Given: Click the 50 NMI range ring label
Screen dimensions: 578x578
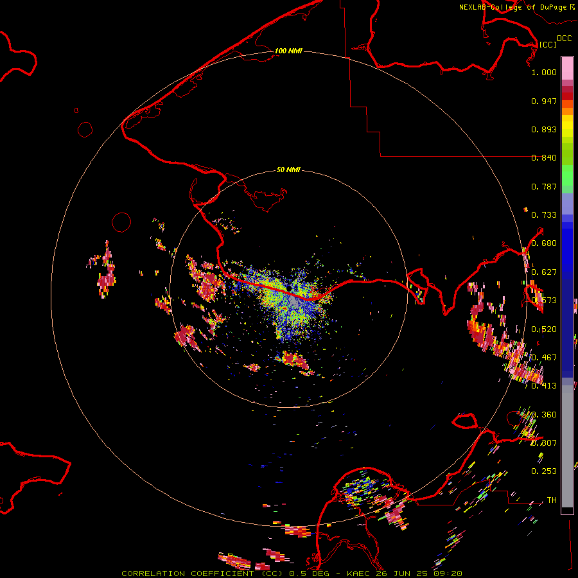Looking at the screenshot, I should point(288,170).
